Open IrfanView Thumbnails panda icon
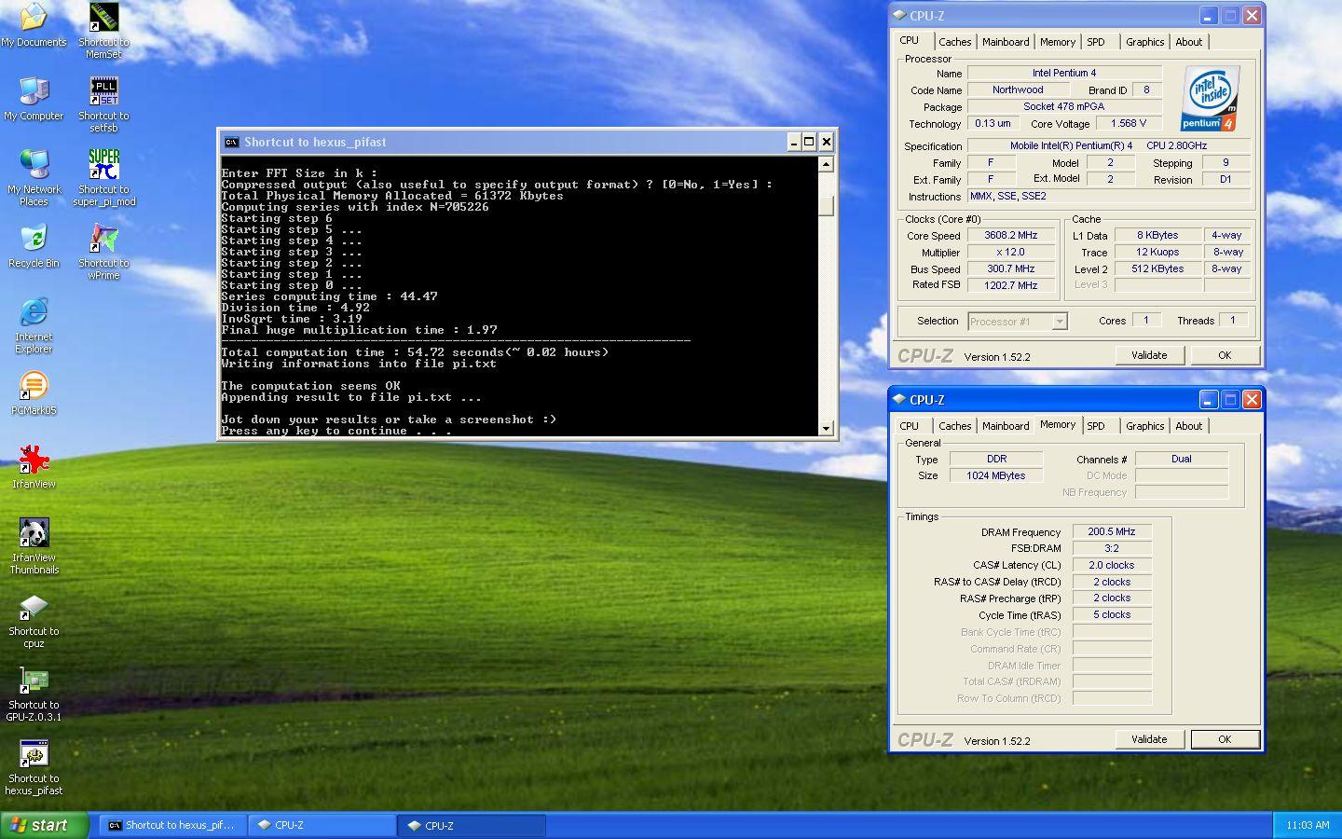 pyautogui.click(x=34, y=546)
